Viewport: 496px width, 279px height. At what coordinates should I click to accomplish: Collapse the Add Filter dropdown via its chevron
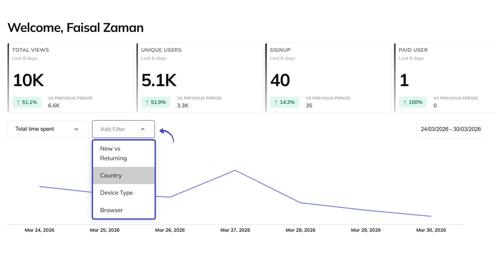click(x=143, y=129)
